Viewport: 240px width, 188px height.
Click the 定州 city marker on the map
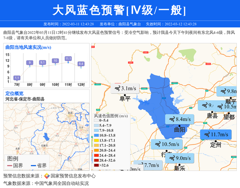pos(215,141)
